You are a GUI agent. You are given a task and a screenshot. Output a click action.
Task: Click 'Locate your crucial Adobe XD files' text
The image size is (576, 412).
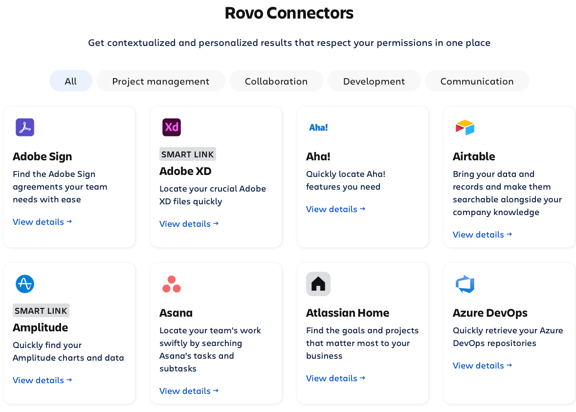click(213, 195)
